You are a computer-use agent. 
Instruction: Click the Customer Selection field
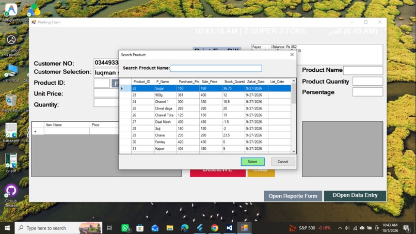[x=106, y=72]
